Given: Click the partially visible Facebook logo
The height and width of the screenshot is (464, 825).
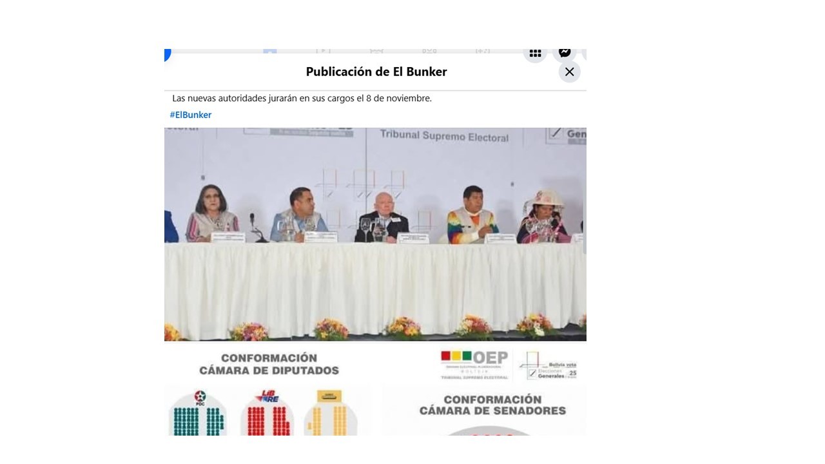Looking at the screenshot, I should coord(167,54).
